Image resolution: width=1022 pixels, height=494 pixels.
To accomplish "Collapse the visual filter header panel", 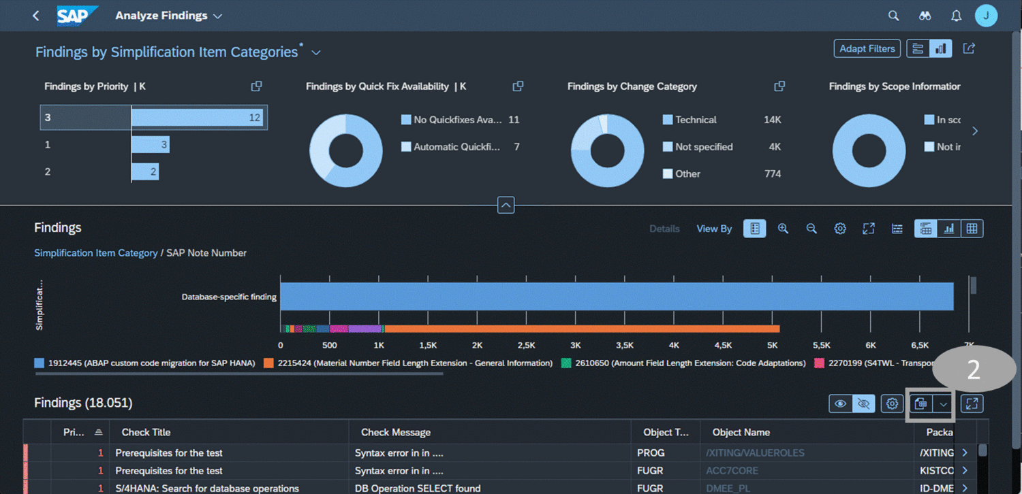I will (506, 205).
